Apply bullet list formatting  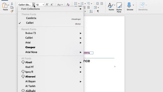76,4
